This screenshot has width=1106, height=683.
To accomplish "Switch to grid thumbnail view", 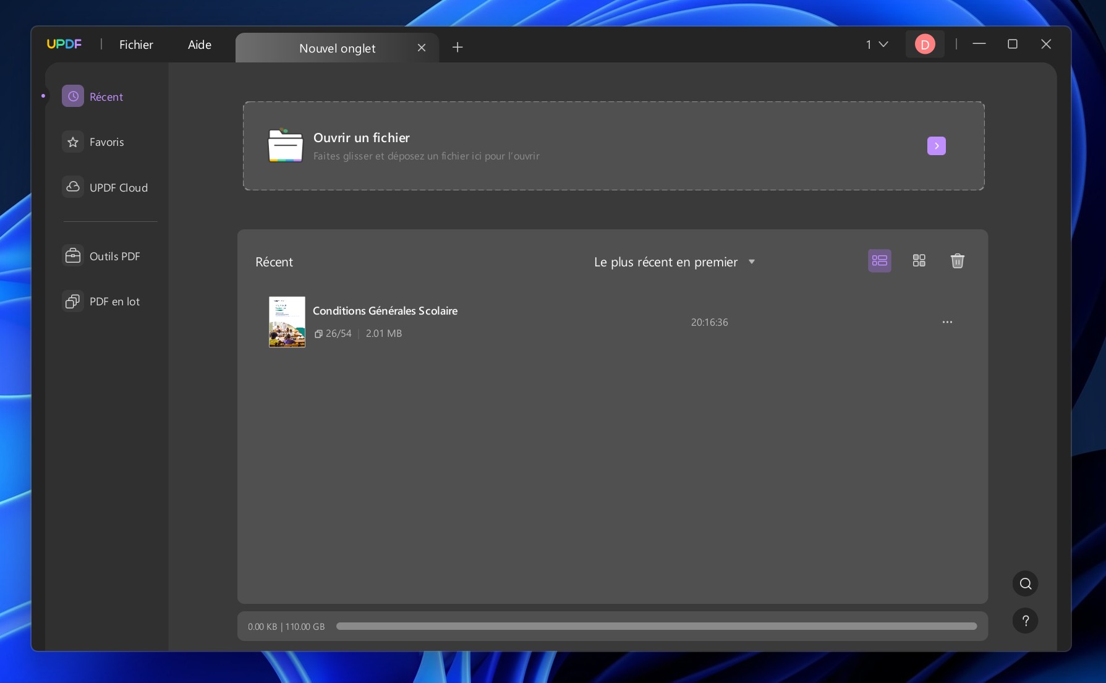I will click(919, 261).
